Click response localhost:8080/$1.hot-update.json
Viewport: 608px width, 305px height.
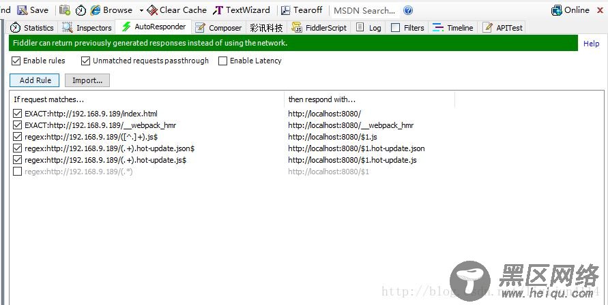coord(356,148)
